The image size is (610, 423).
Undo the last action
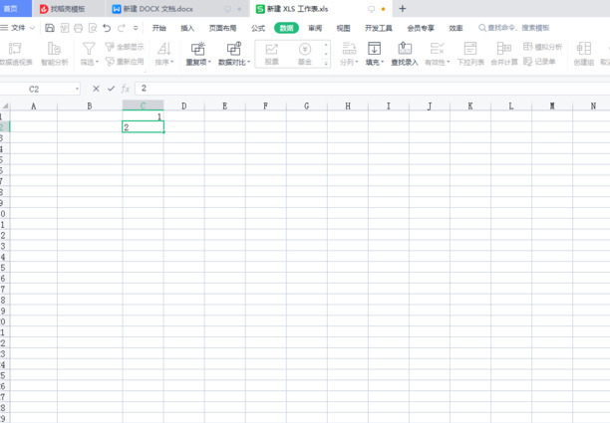pos(107,28)
